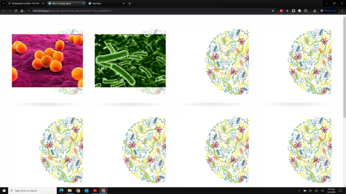Image resolution: width=346 pixels, height=194 pixels.
Task: Bookmark this page with the star icon
Action: pyautogui.click(x=273, y=10)
